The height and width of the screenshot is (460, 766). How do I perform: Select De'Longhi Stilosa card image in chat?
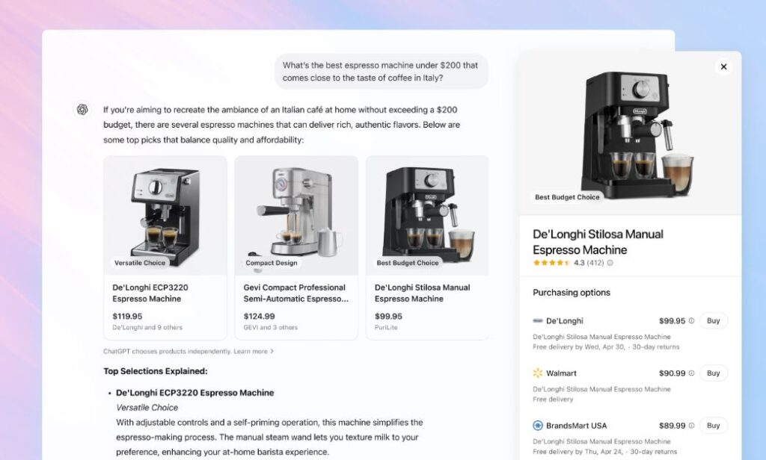point(427,216)
